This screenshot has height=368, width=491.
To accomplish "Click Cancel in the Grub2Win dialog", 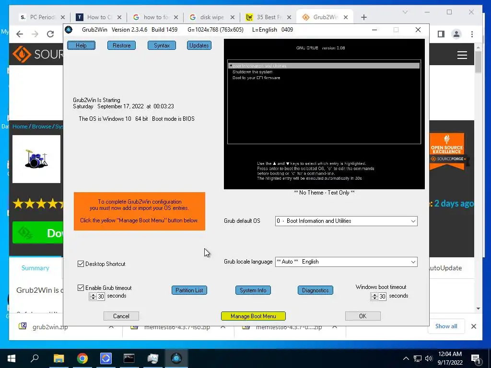I will click(121, 316).
